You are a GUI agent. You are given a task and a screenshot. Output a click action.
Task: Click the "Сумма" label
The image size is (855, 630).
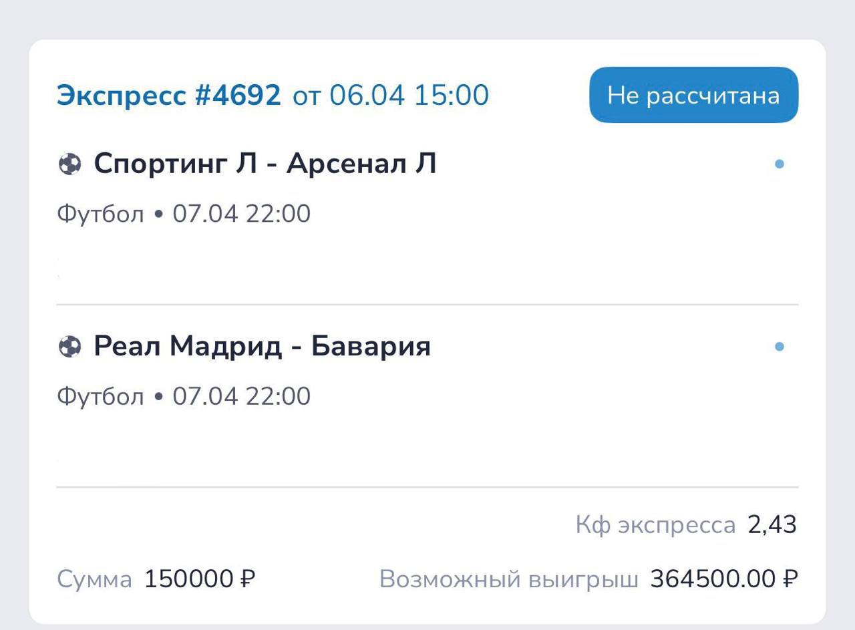94,579
